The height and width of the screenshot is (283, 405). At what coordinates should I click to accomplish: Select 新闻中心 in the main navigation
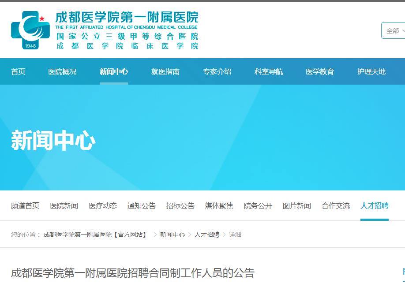pyautogui.click(x=114, y=71)
